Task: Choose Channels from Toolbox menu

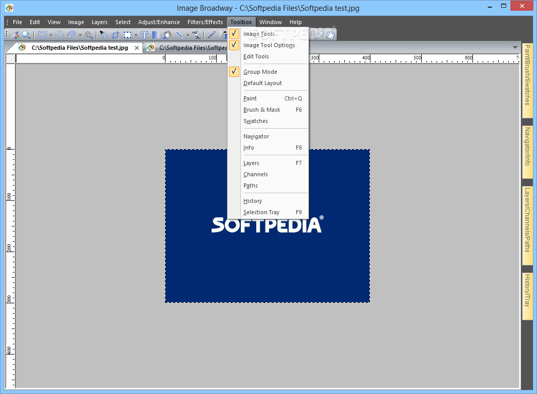Action: click(268, 175)
